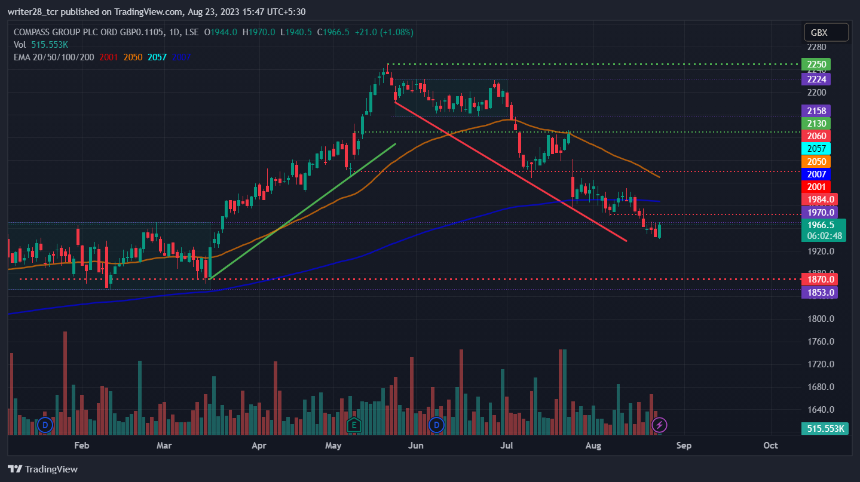Click the 515.553K volume axis label
The image size is (860, 482).
tap(824, 428)
